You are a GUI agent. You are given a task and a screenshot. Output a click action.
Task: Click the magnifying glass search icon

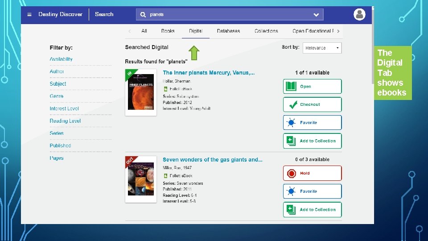tap(143, 14)
